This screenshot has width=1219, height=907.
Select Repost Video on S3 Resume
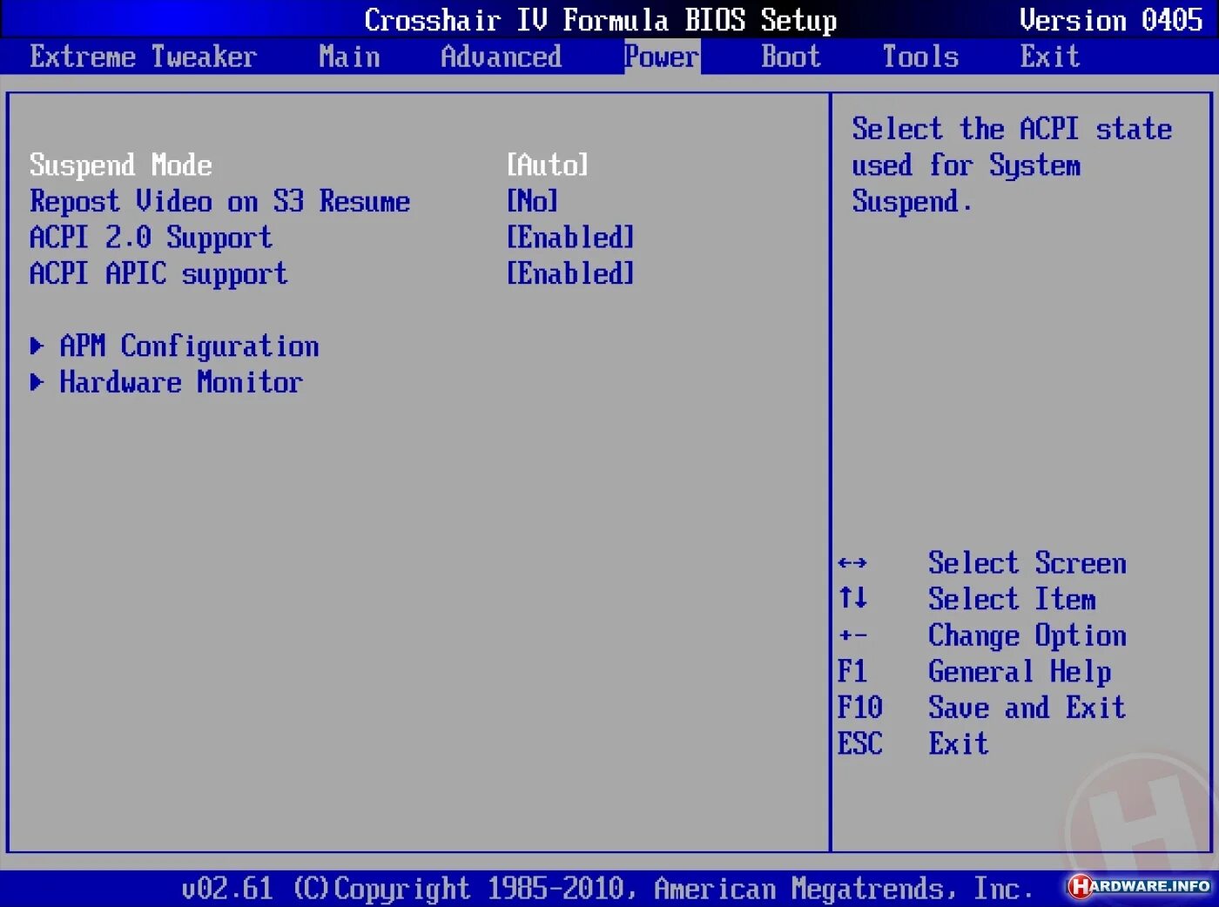219,201
